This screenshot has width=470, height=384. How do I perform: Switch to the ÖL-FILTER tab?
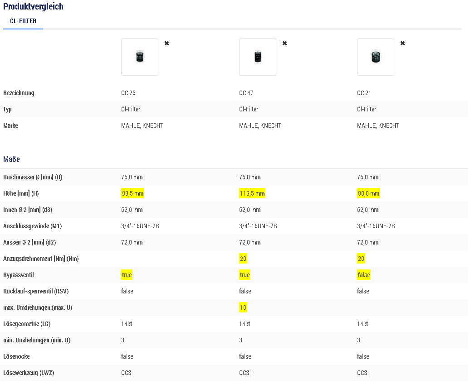tap(23, 21)
